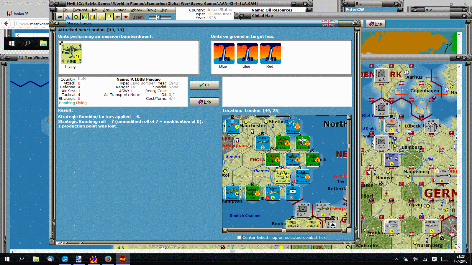Open the Command menu
The height and width of the screenshot is (265, 472).
point(80,10)
